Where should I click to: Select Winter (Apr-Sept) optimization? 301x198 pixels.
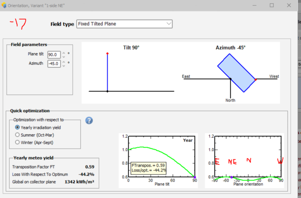[x=17, y=142]
